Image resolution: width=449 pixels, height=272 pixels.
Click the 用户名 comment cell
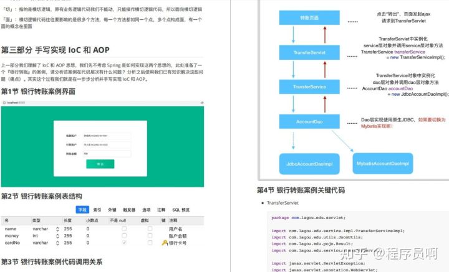coord(175,229)
